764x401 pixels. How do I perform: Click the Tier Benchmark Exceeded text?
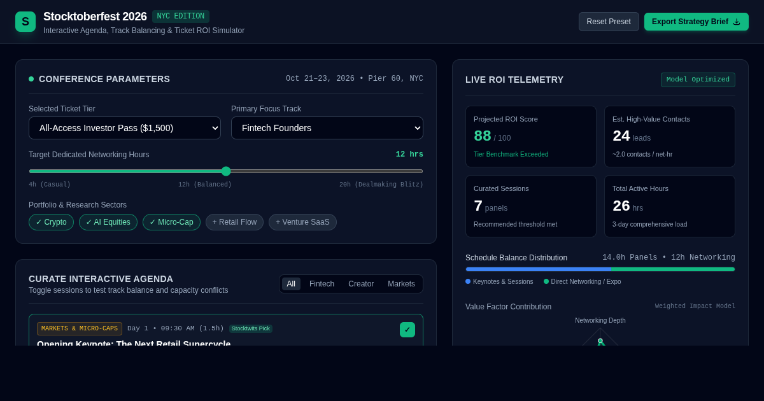(x=511, y=154)
